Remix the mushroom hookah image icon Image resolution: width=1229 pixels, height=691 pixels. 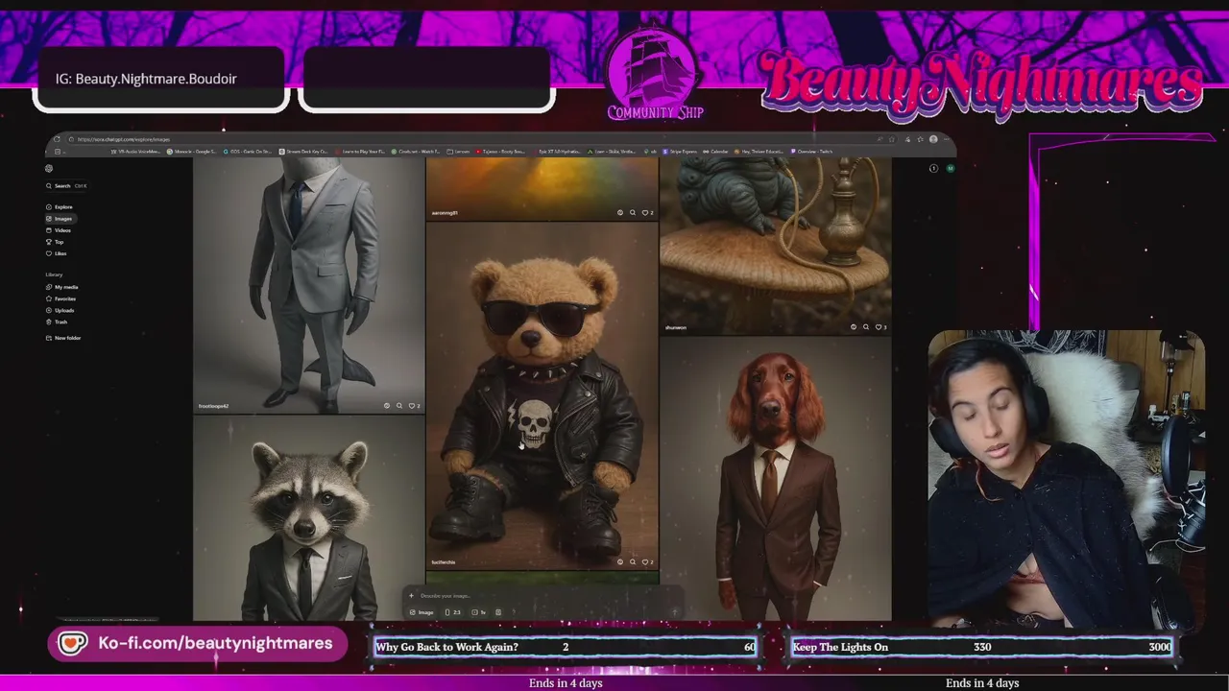click(854, 327)
